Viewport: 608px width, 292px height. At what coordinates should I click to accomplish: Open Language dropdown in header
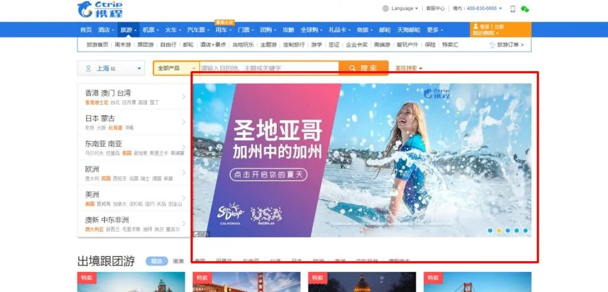[404, 8]
